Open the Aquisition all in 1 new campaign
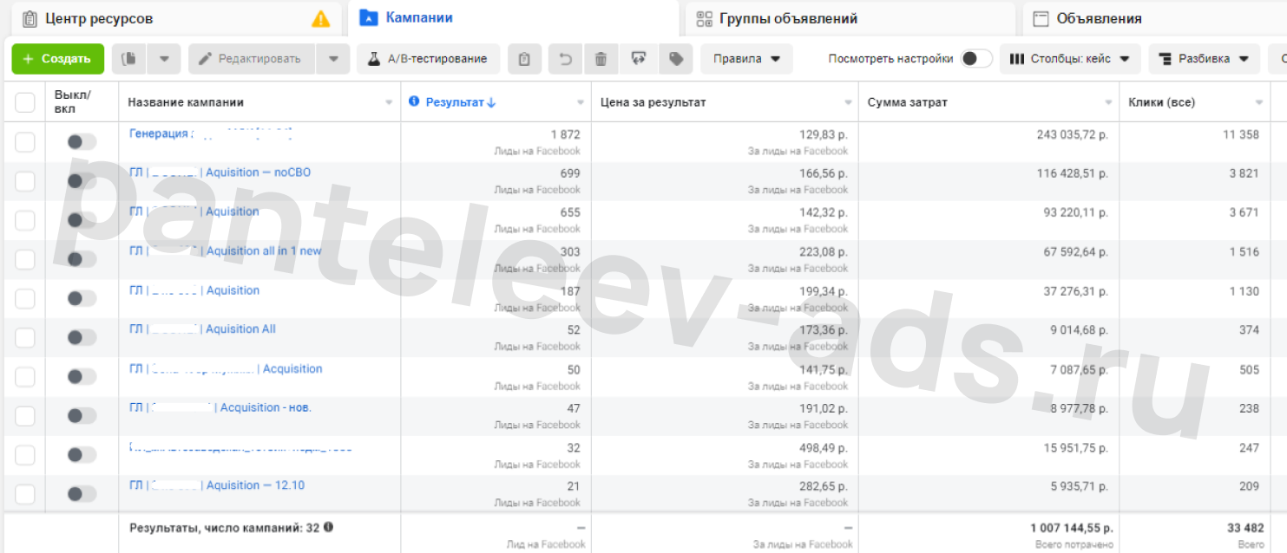Screen dimensions: 1287x553 (225, 251)
